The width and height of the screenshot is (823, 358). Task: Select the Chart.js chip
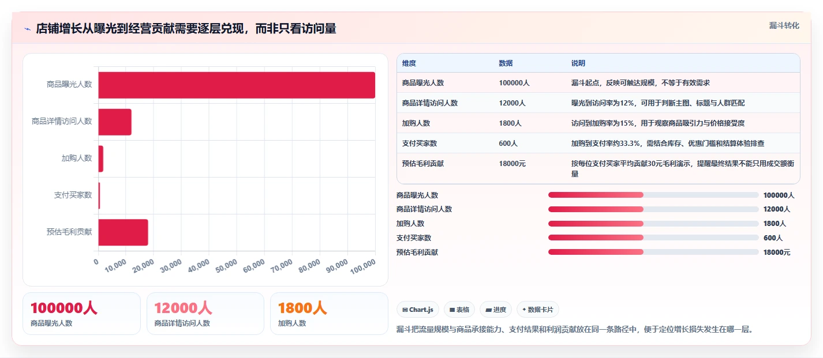418,310
